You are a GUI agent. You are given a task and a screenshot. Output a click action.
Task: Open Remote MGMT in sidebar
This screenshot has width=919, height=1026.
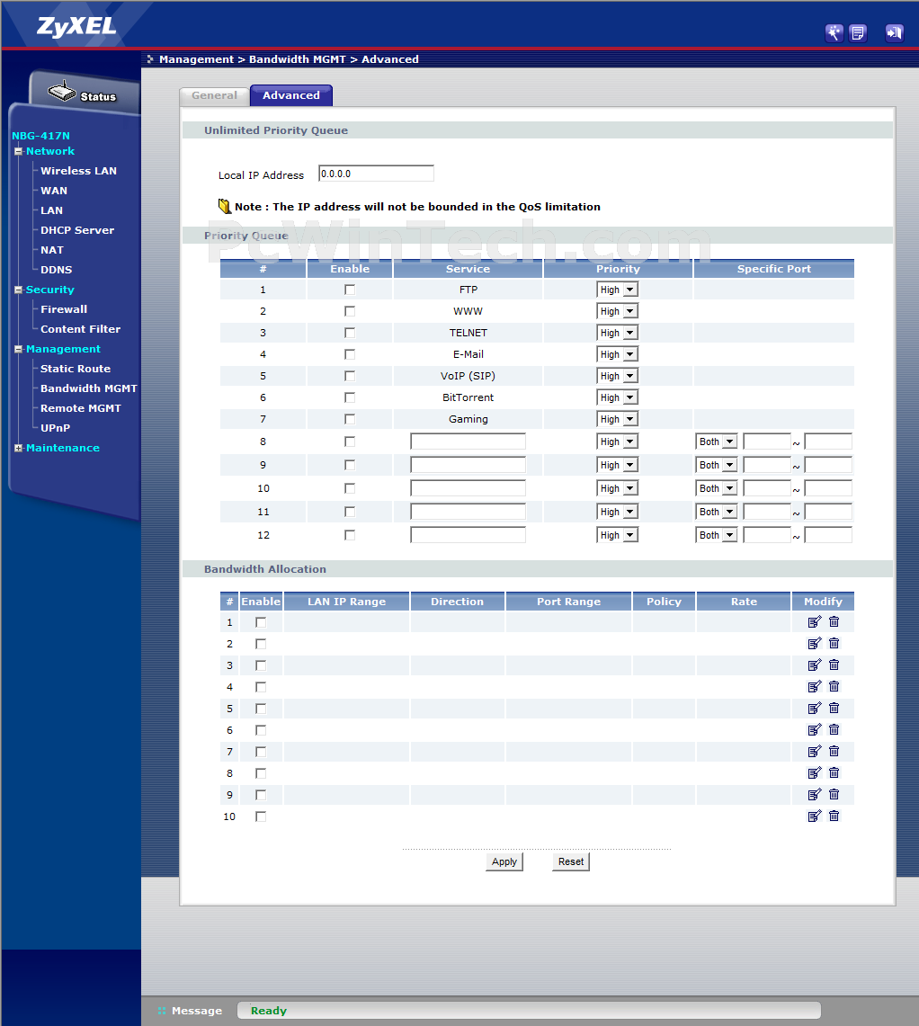[x=81, y=408]
